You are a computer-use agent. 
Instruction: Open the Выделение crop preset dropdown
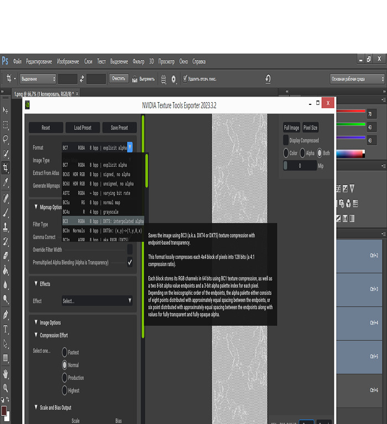(38, 79)
